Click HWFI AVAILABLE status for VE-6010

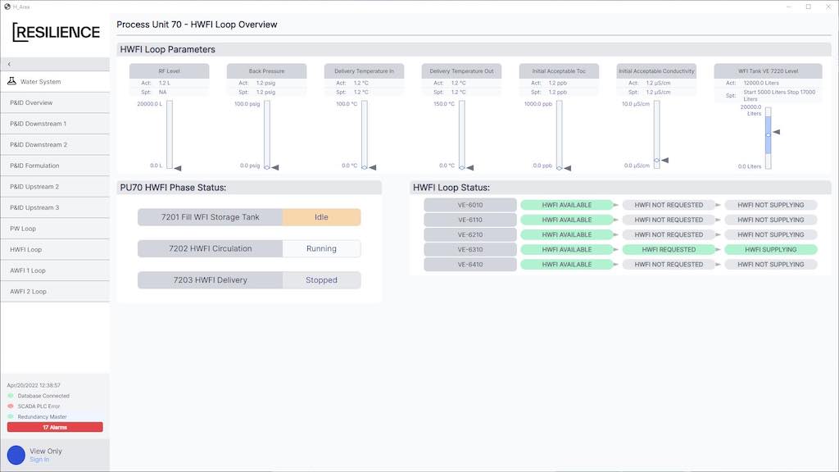pyautogui.click(x=567, y=205)
